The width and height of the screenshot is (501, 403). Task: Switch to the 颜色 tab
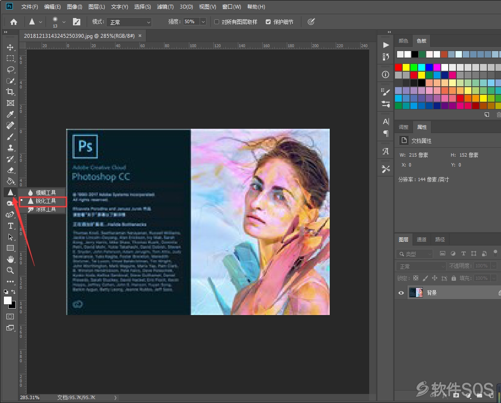pyautogui.click(x=403, y=41)
